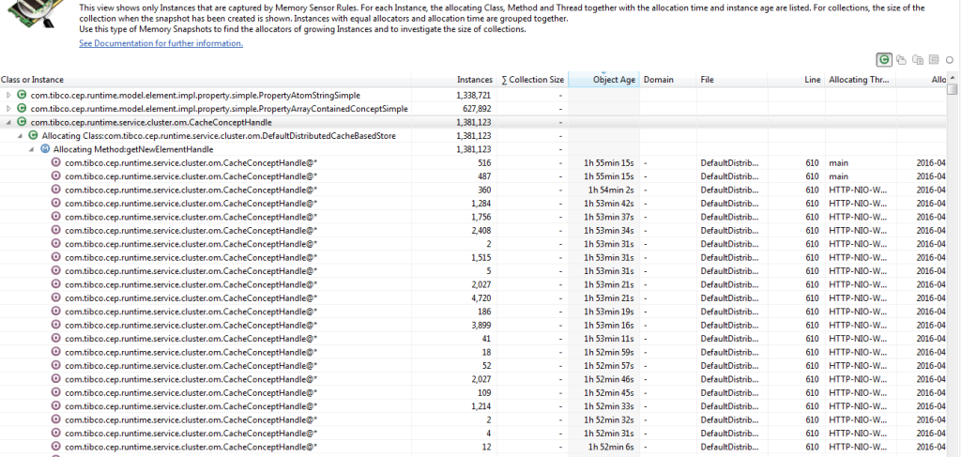Click instance icon of row with 109 instances
Viewport: 961px width, 457px height.
(55, 392)
